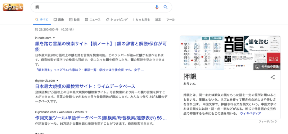Click the blue search magnifier icon

point(166,7)
